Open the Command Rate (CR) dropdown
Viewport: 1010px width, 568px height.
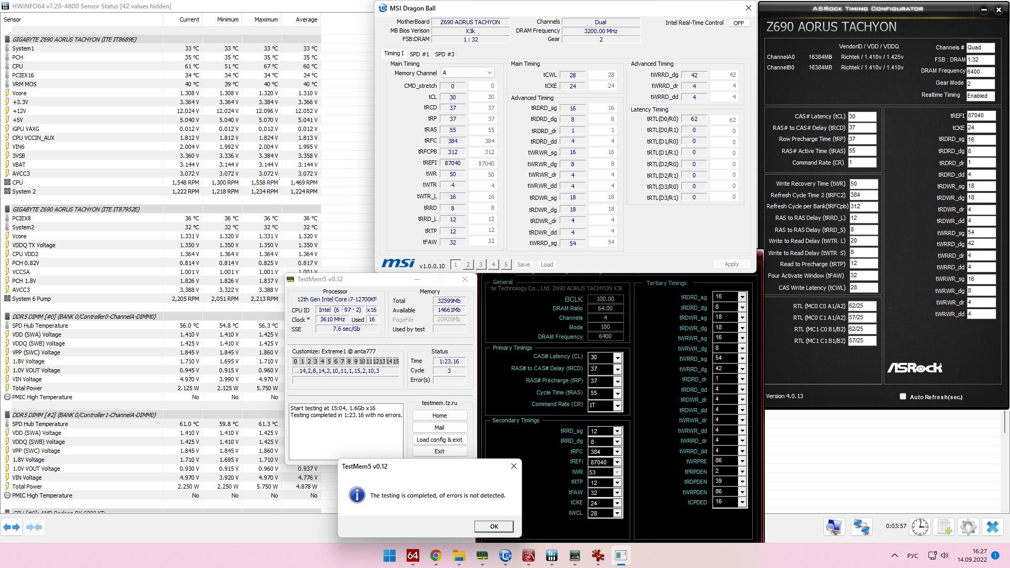[618, 405]
